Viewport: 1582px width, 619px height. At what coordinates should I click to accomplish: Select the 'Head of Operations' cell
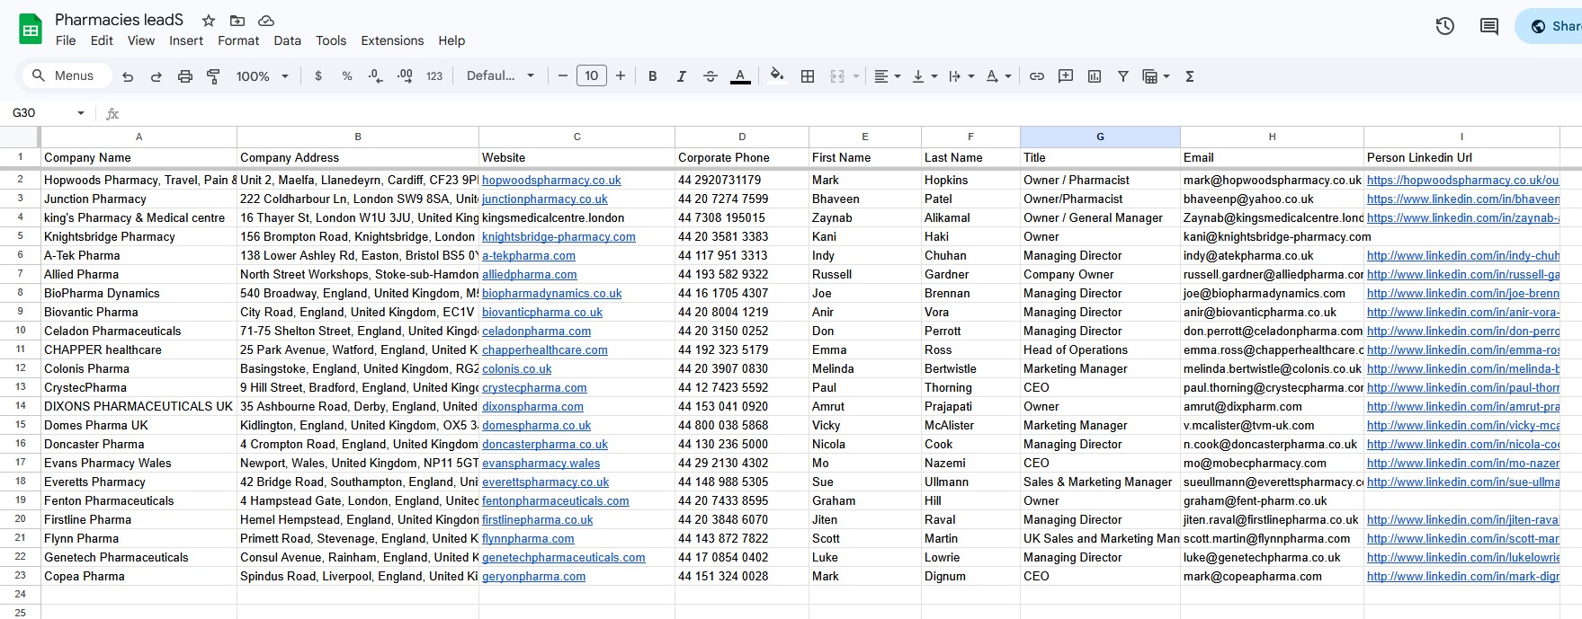point(1100,350)
